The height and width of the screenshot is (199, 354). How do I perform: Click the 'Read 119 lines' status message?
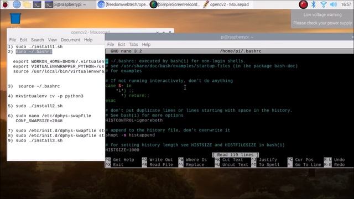tap(235, 155)
